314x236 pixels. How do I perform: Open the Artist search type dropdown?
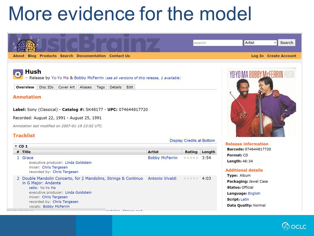[x=260, y=43]
